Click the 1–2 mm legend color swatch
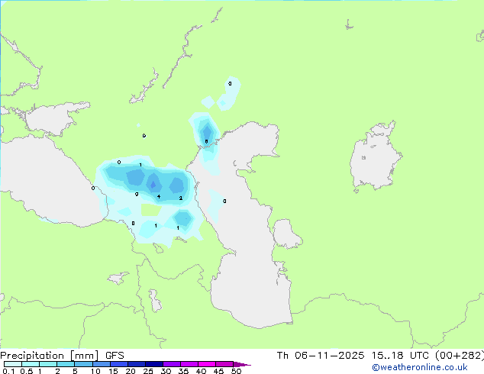484x374 pixels. (x=48, y=364)
